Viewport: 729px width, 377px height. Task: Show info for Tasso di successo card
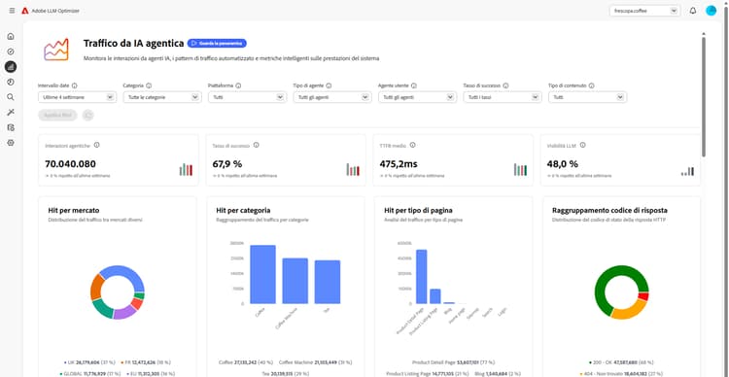click(x=257, y=145)
